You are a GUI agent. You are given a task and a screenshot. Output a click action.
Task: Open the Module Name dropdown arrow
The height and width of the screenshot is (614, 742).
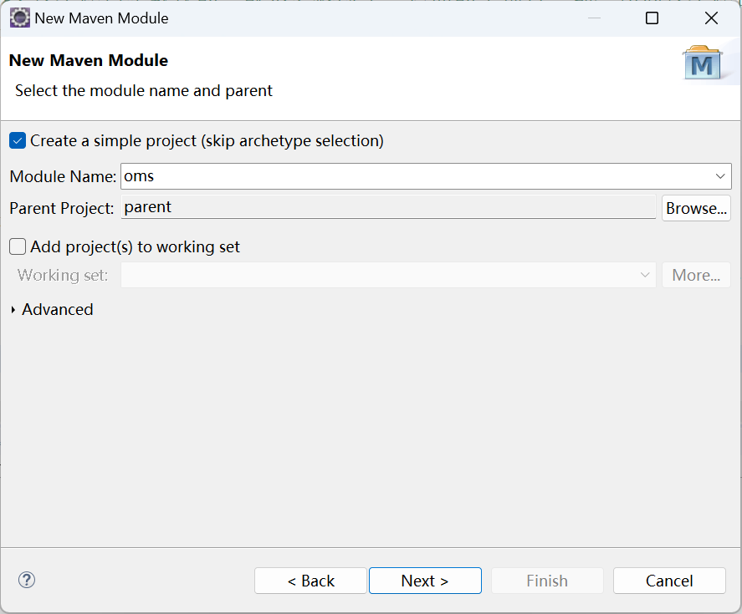[720, 176]
